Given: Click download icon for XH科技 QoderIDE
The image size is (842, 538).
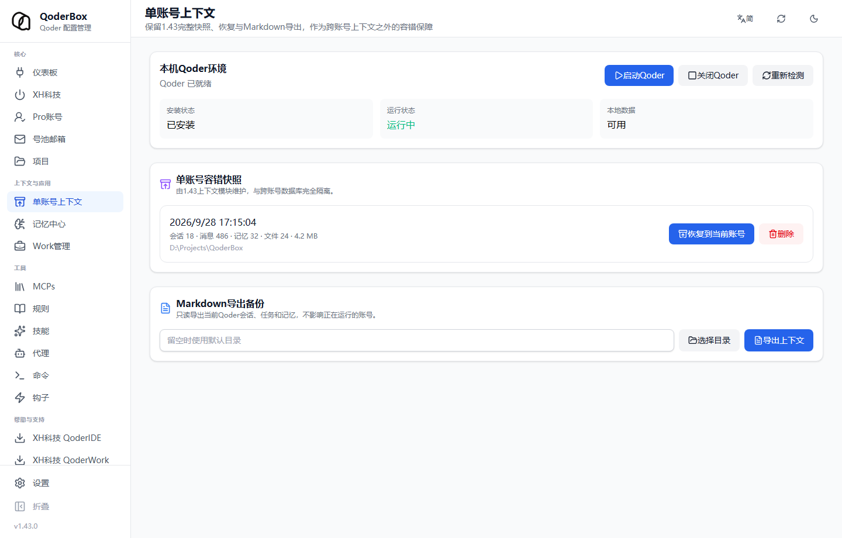Looking at the screenshot, I should coord(20,438).
